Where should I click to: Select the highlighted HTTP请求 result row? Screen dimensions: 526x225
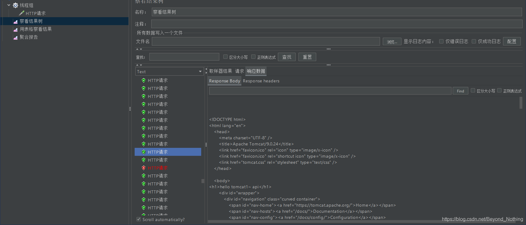pos(168,152)
